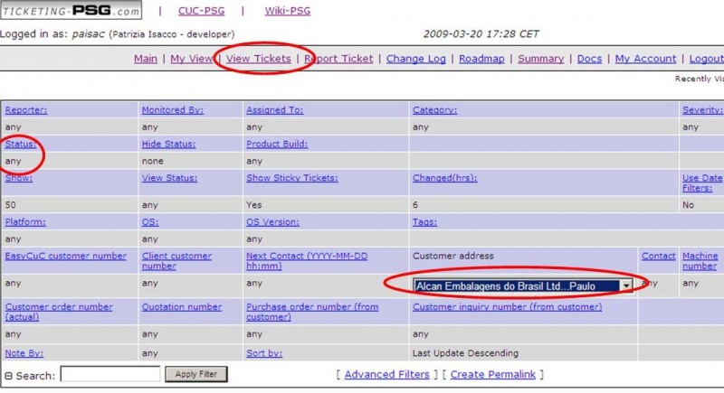
Task: Open the Roadmap page
Action: point(481,59)
